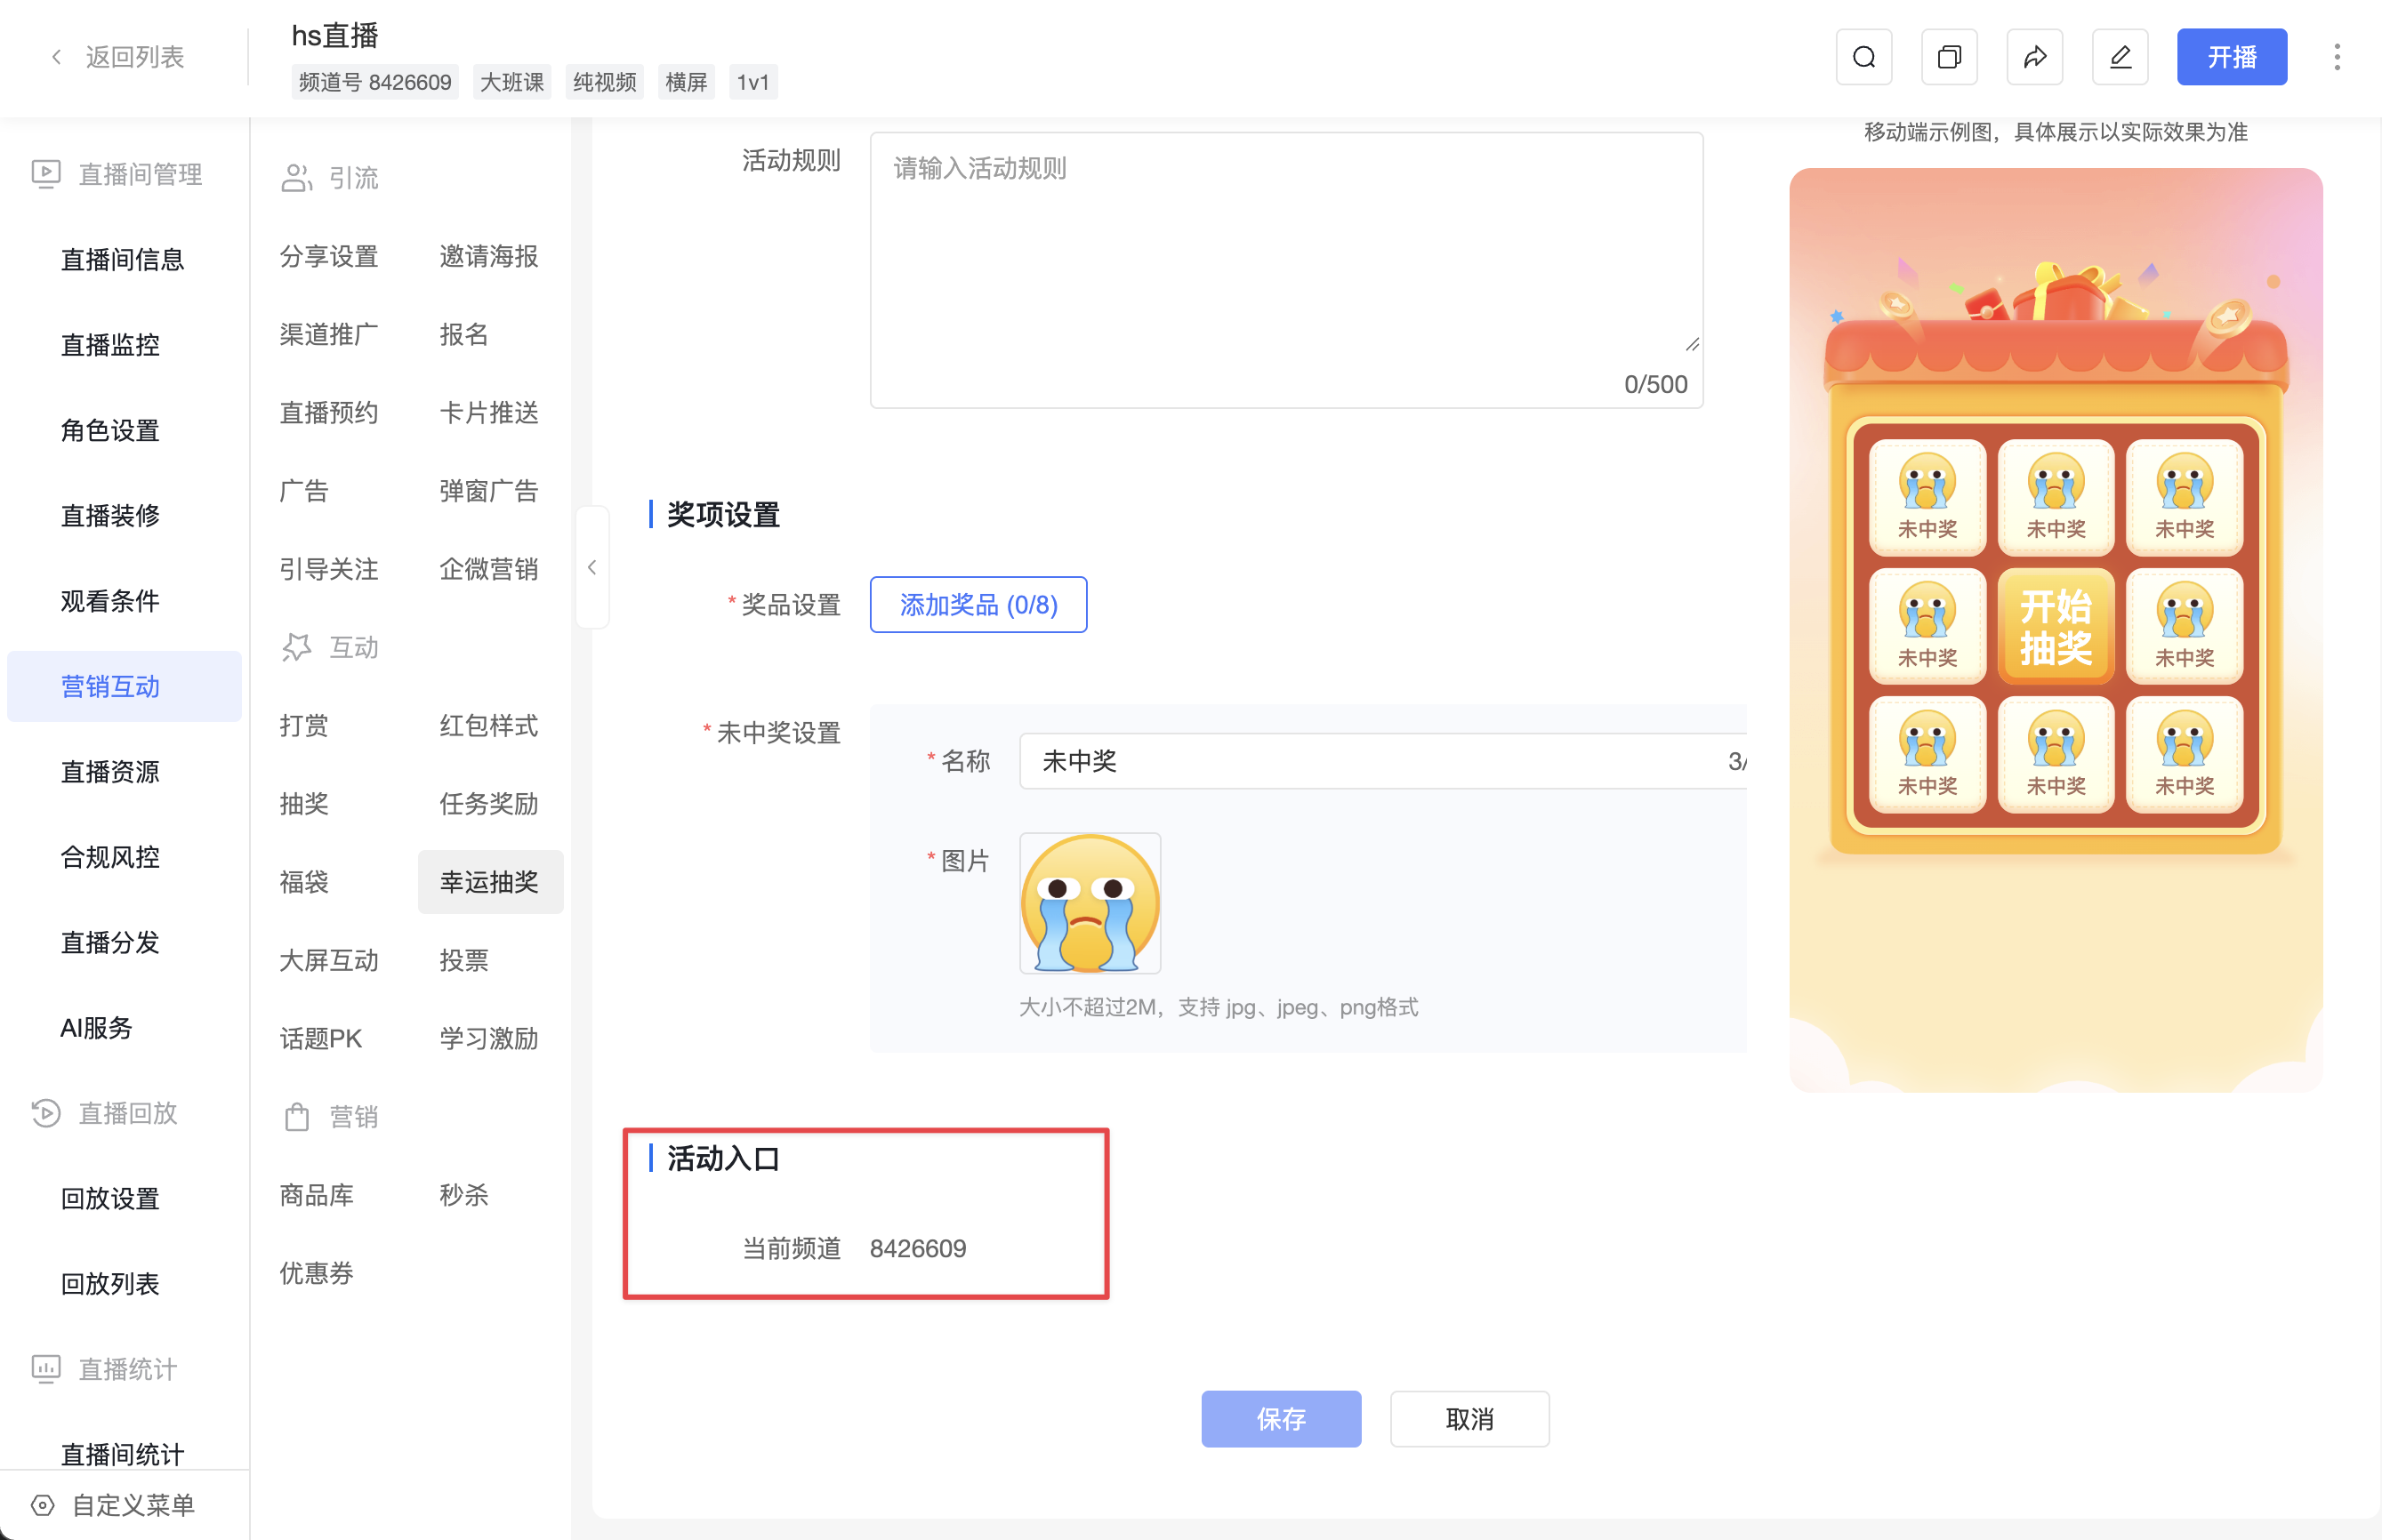Image resolution: width=2382 pixels, height=1540 pixels.
Task: Open 直播装修 menu item
Action: 111,516
